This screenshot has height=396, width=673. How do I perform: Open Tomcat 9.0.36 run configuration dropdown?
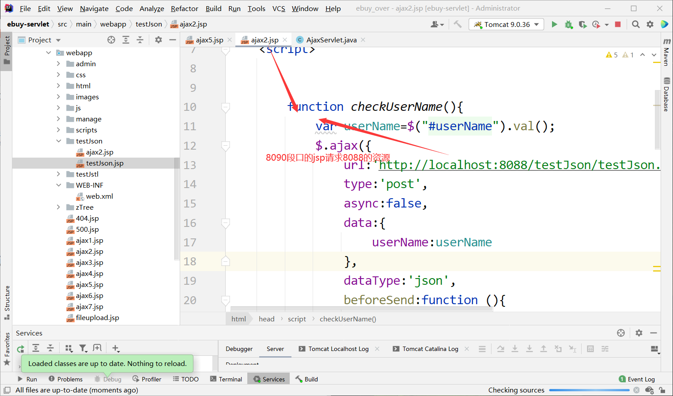tap(506, 24)
